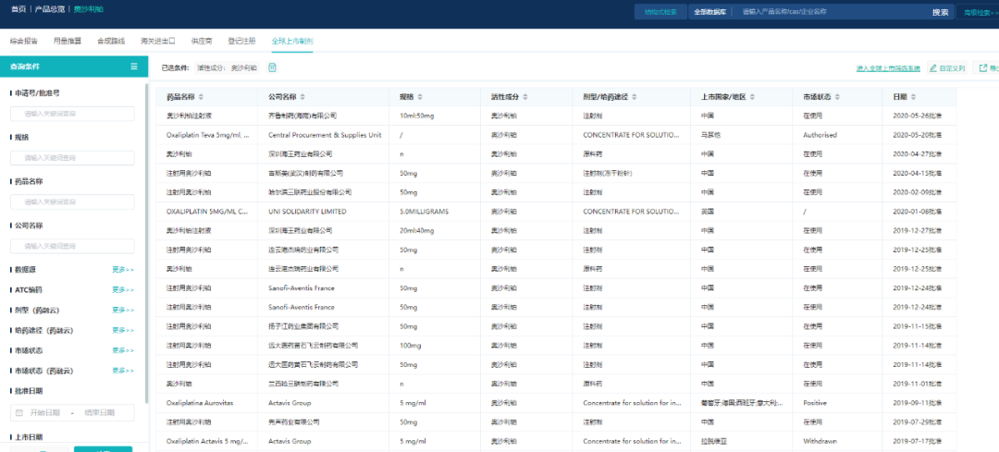Switch to the 海关进出口 tab

click(x=157, y=42)
